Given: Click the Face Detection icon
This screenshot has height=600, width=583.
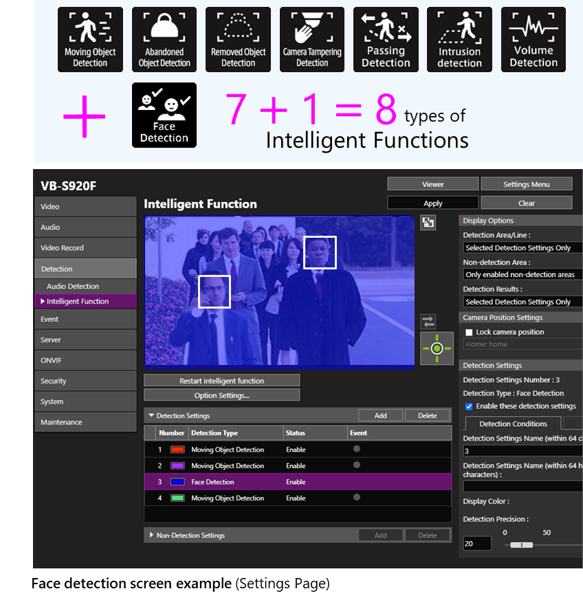Looking at the screenshot, I should 164,115.
